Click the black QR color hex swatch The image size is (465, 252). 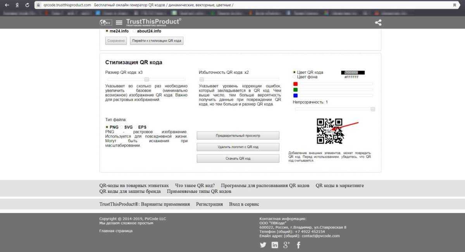[353, 72]
